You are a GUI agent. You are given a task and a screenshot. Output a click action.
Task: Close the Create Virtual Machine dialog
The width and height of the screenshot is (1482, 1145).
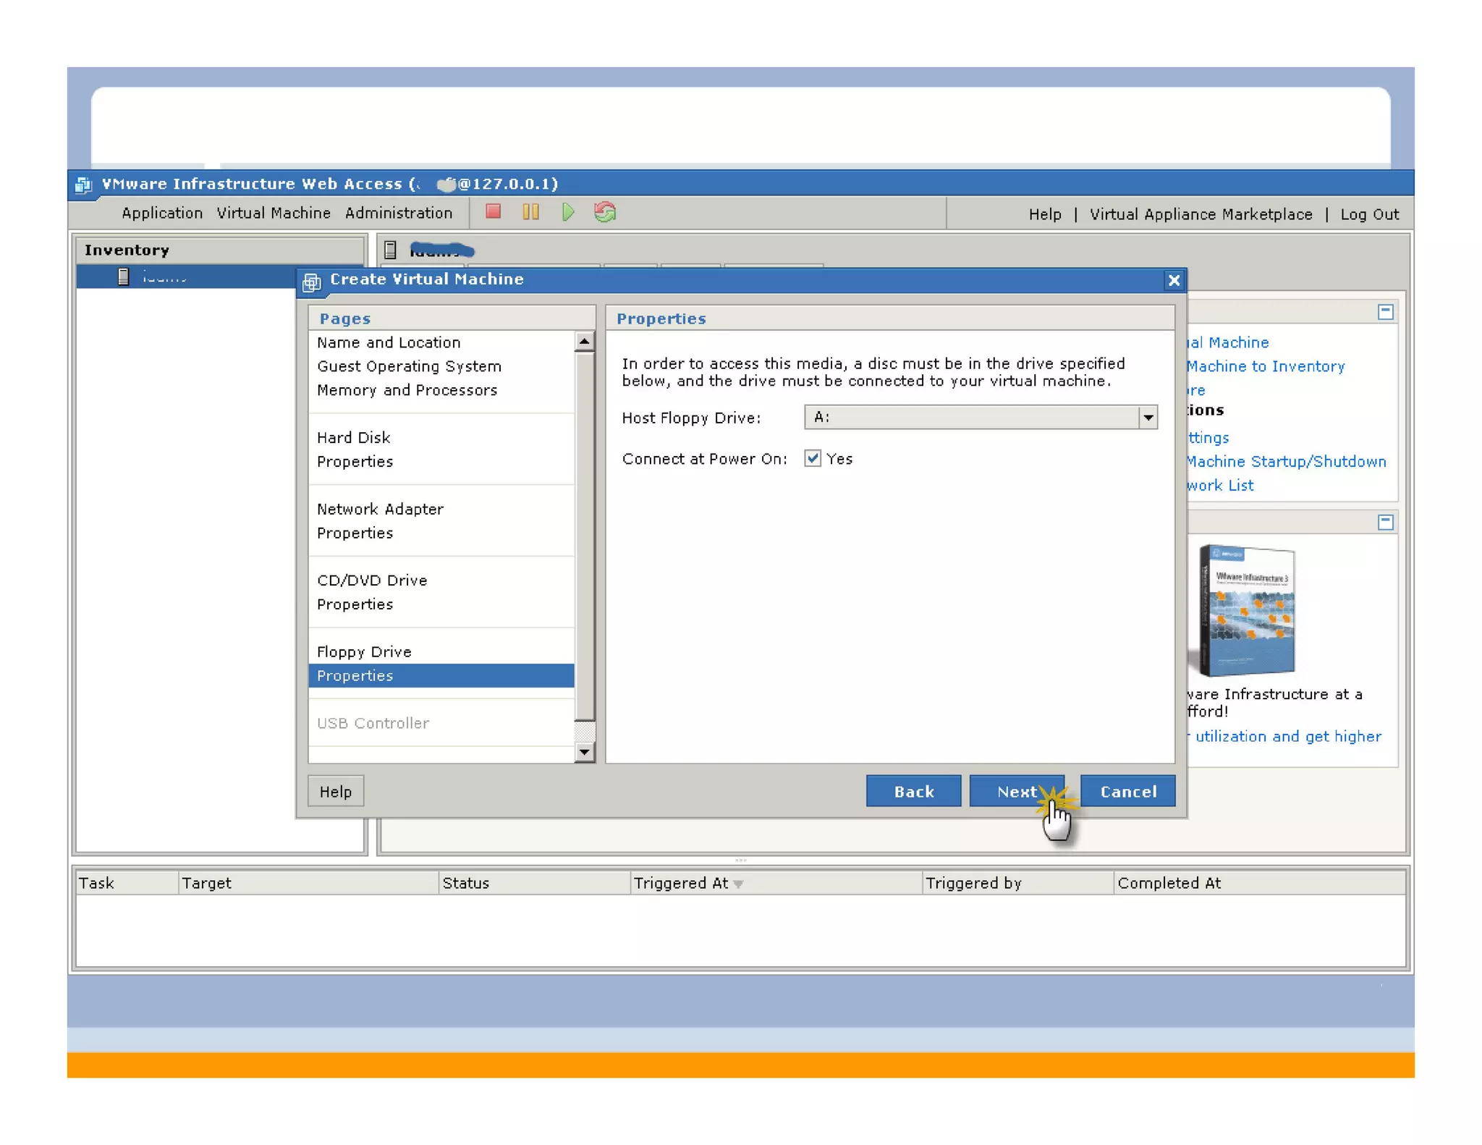[1173, 280]
